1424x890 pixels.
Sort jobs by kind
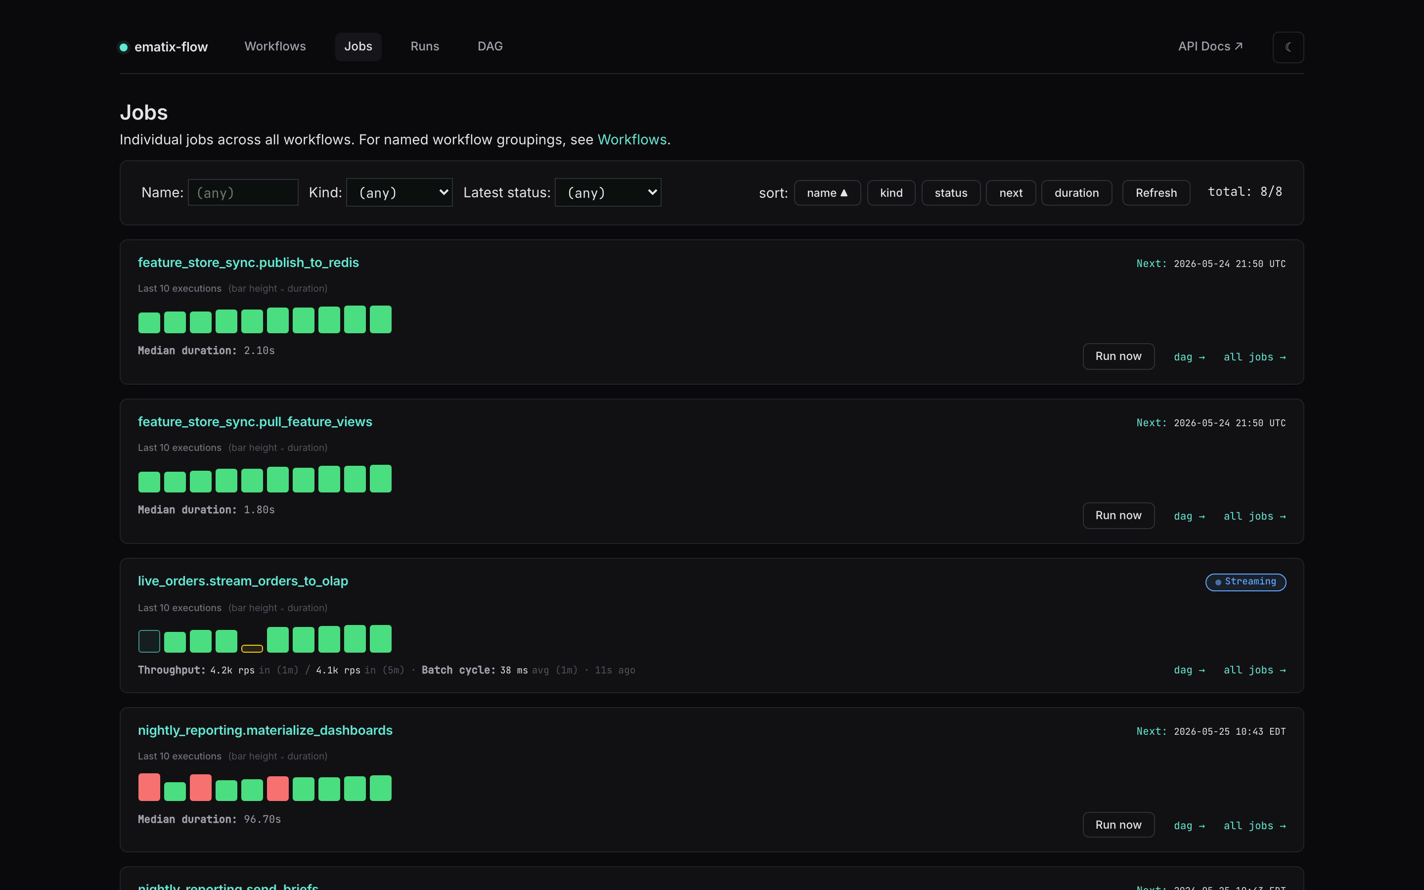(891, 193)
